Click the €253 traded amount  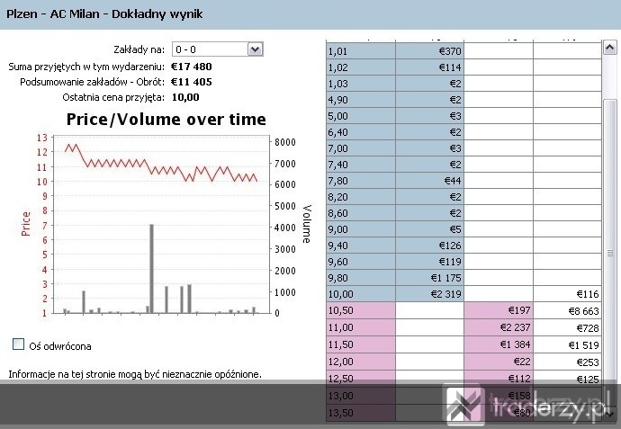tap(568, 362)
